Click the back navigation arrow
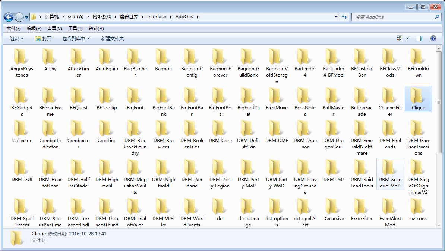Screen dimensions: 445x251 coord(9,17)
